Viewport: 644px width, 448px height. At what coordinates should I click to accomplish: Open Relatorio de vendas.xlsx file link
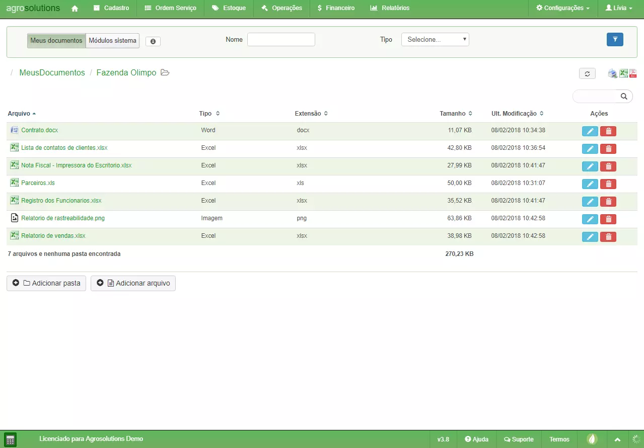click(53, 236)
